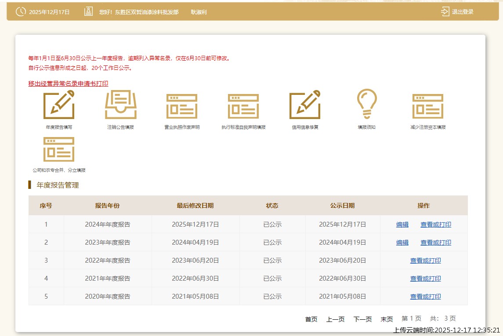Open 营业执照作废声明 icon

[182, 106]
